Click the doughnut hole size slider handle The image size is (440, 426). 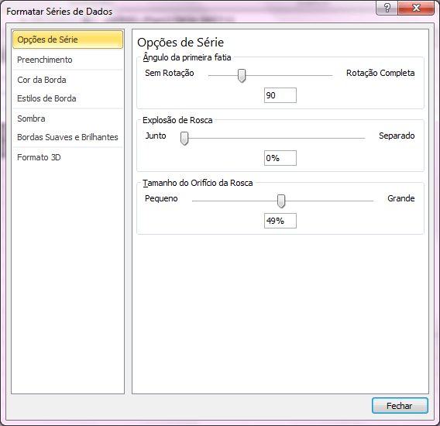[281, 201]
